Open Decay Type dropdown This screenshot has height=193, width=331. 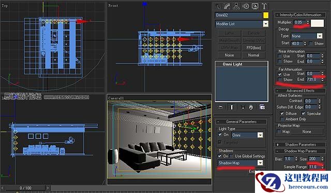(320, 36)
